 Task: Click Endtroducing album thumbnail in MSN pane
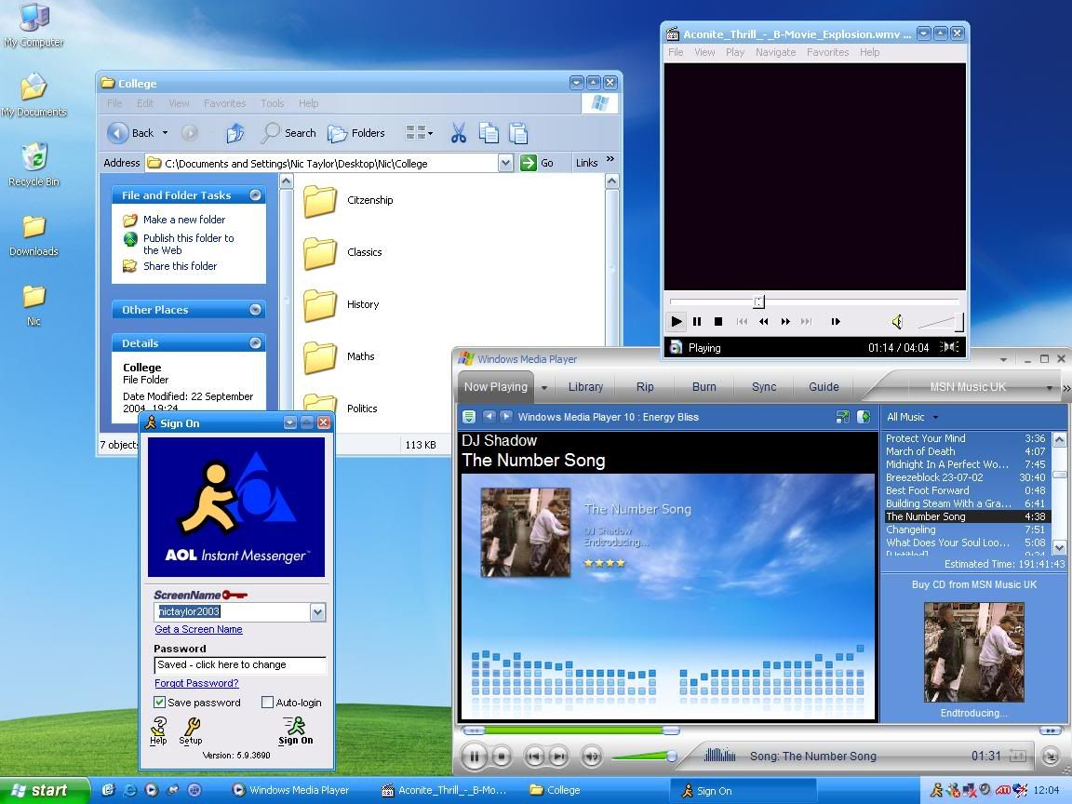click(x=973, y=652)
